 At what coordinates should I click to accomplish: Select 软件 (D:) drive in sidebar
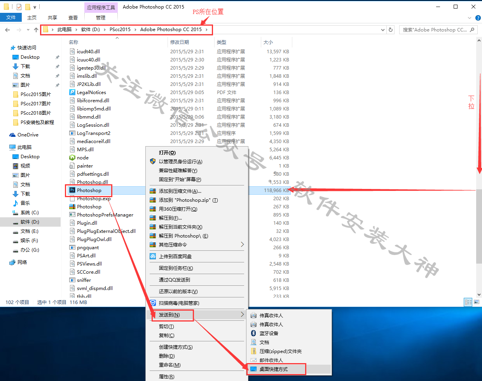tap(30, 222)
